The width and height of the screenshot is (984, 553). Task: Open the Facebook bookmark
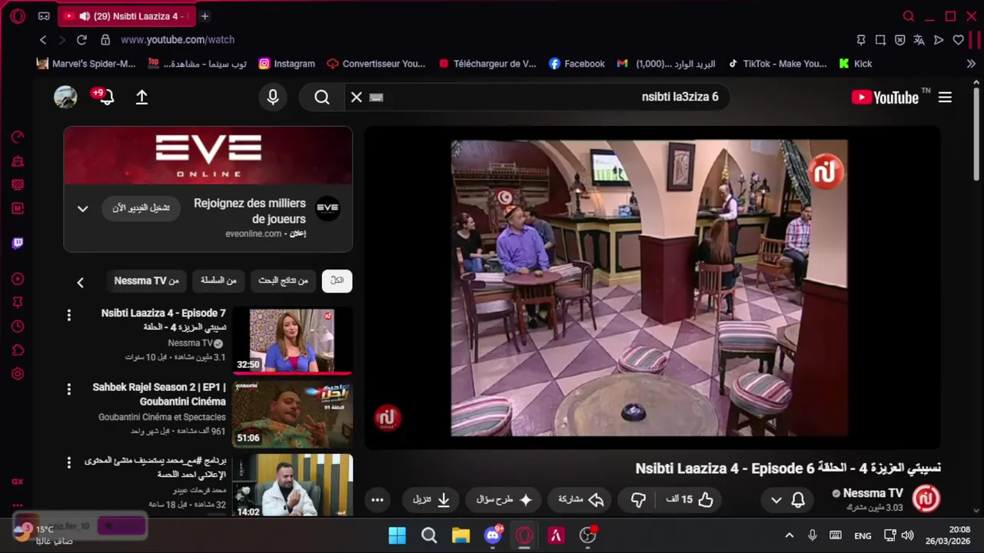(577, 64)
